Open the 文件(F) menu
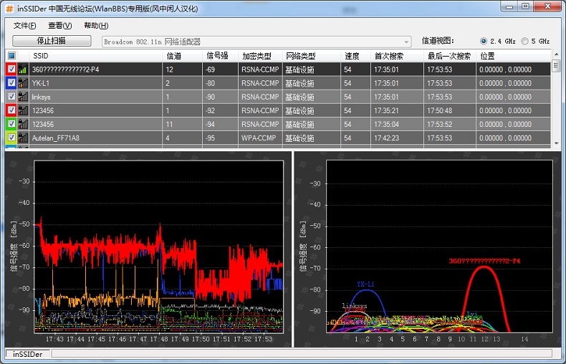This screenshot has width=566, height=364. (x=24, y=25)
